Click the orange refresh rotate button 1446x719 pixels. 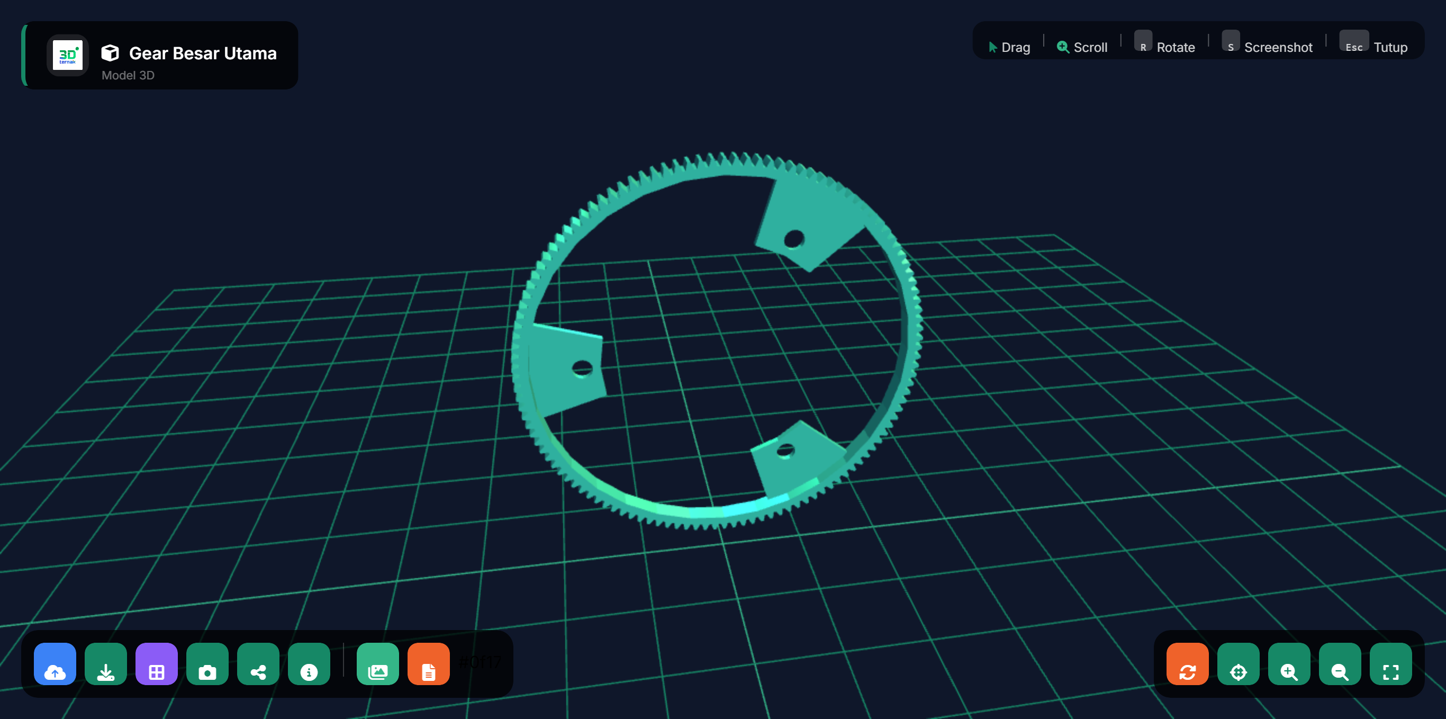coord(1188,664)
